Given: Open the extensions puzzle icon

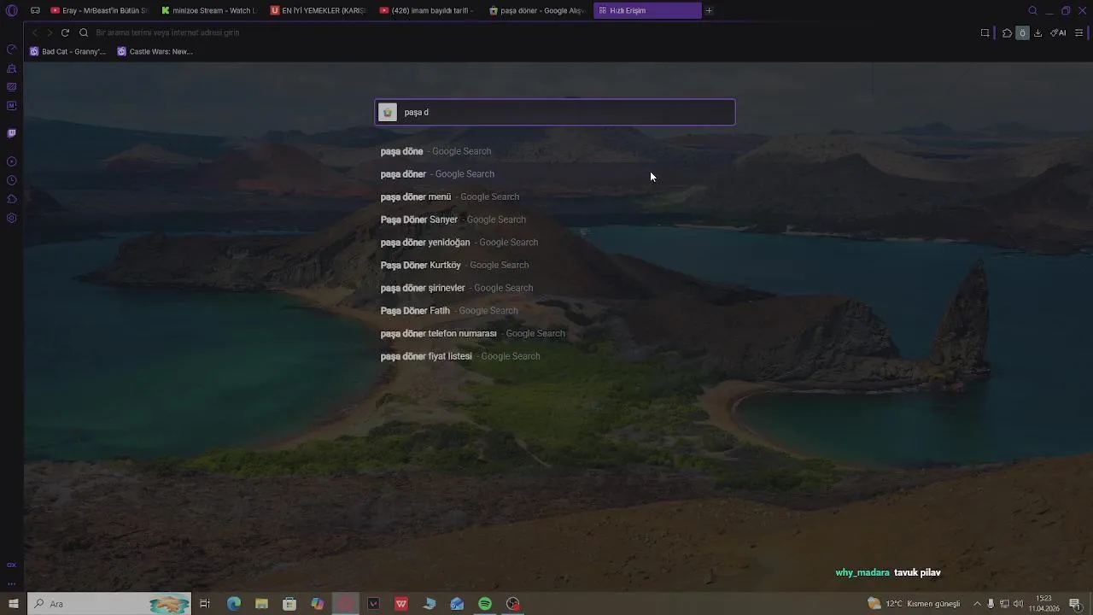Looking at the screenshot, I should point(1008,32).
